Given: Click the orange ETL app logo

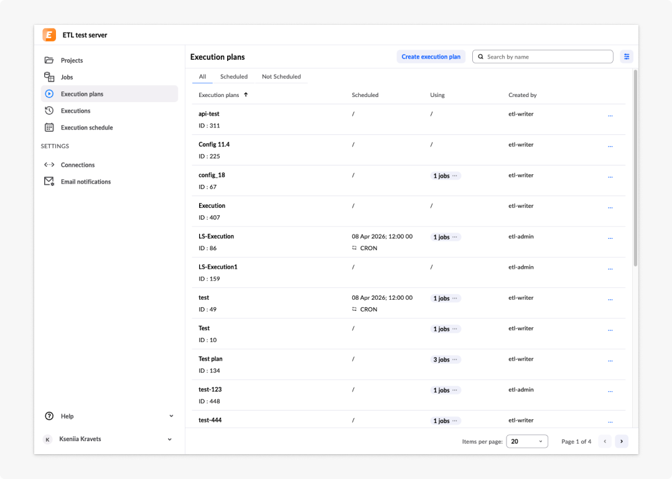Looking at the screenshot, I should point(49,35).
